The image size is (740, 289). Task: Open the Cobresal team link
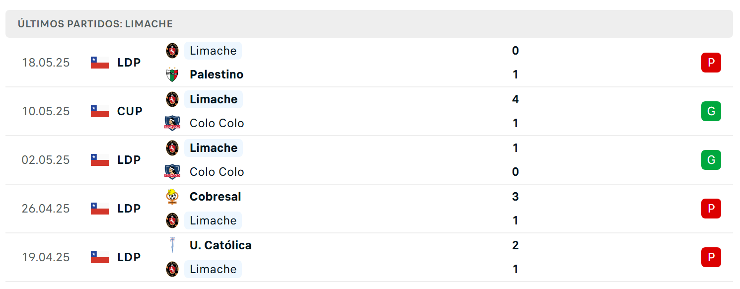tap(215, 197)
